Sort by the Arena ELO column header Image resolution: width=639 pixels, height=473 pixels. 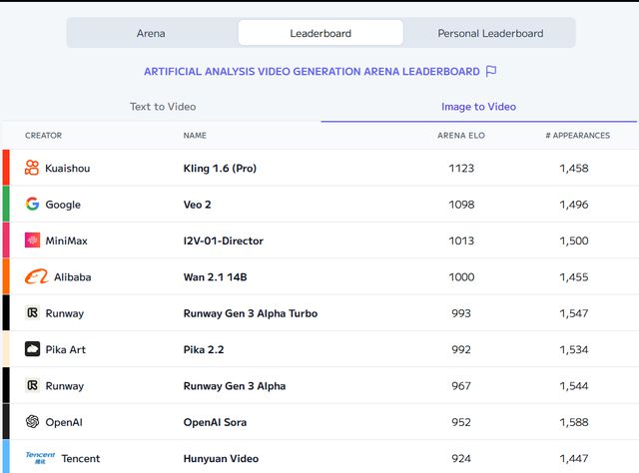point(461,136)
